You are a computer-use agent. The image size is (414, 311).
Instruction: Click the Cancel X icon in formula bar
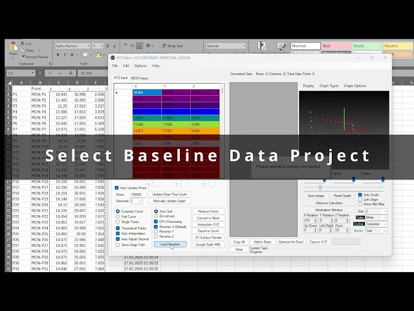click(50, 73)
